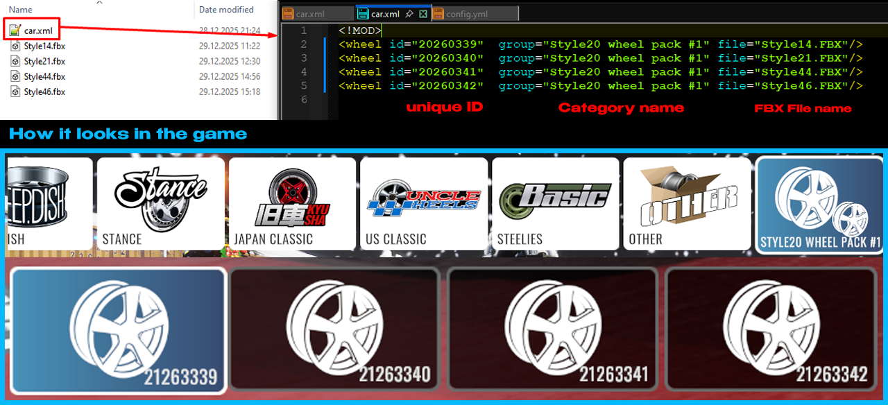Image resolution: width=888 pixels, height=405 pixels.
Task: Click line number 2 in editor gutter
Action: click(x=304, y=44)
